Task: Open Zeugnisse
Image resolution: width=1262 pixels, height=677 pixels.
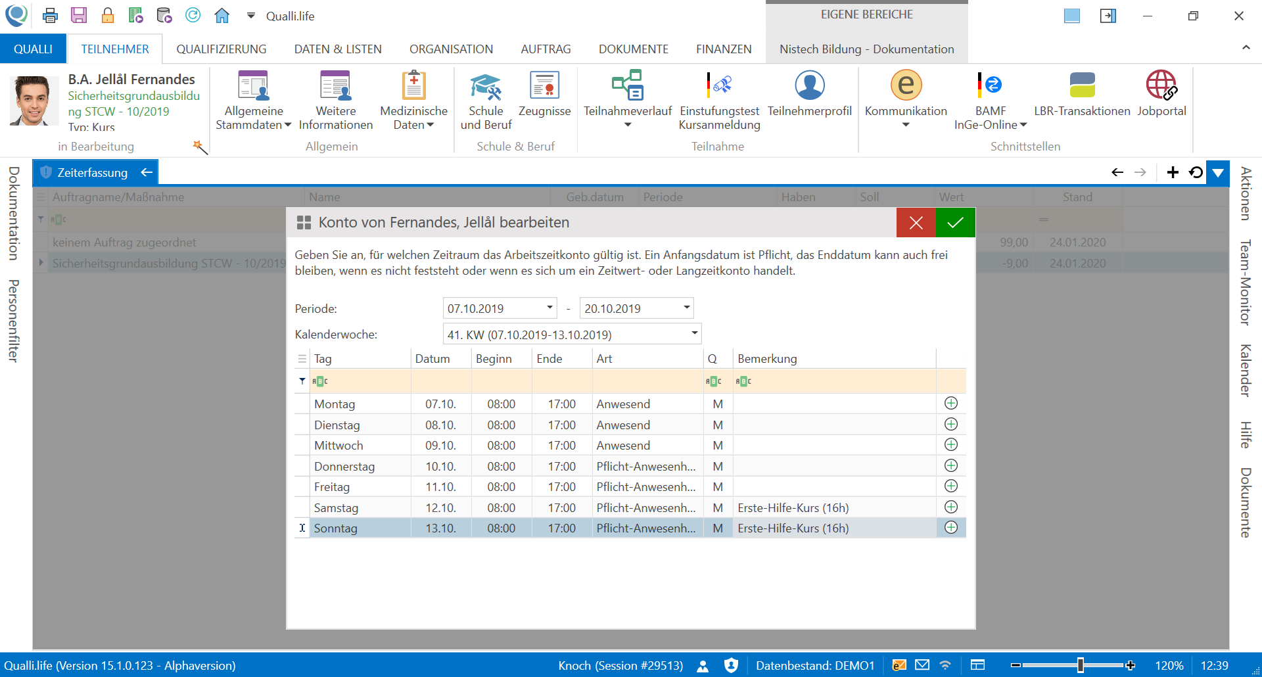Action: click(x=544, y=95)
